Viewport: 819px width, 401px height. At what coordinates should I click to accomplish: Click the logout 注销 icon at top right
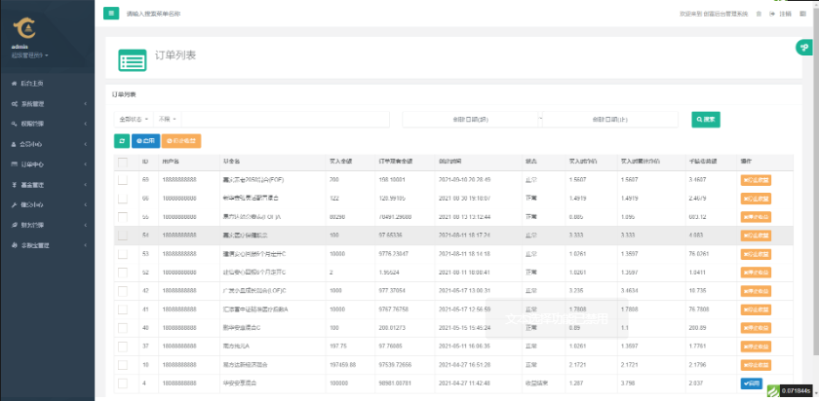click(772, 14)
